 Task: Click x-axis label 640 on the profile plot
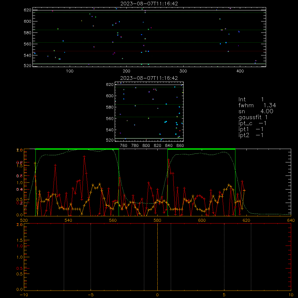(x=291, y=220)
